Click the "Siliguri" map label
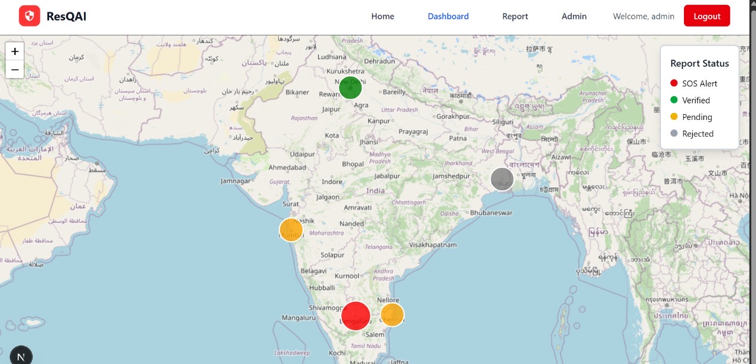The height and width of the screenshot is (364, 756). coord(503,122)
